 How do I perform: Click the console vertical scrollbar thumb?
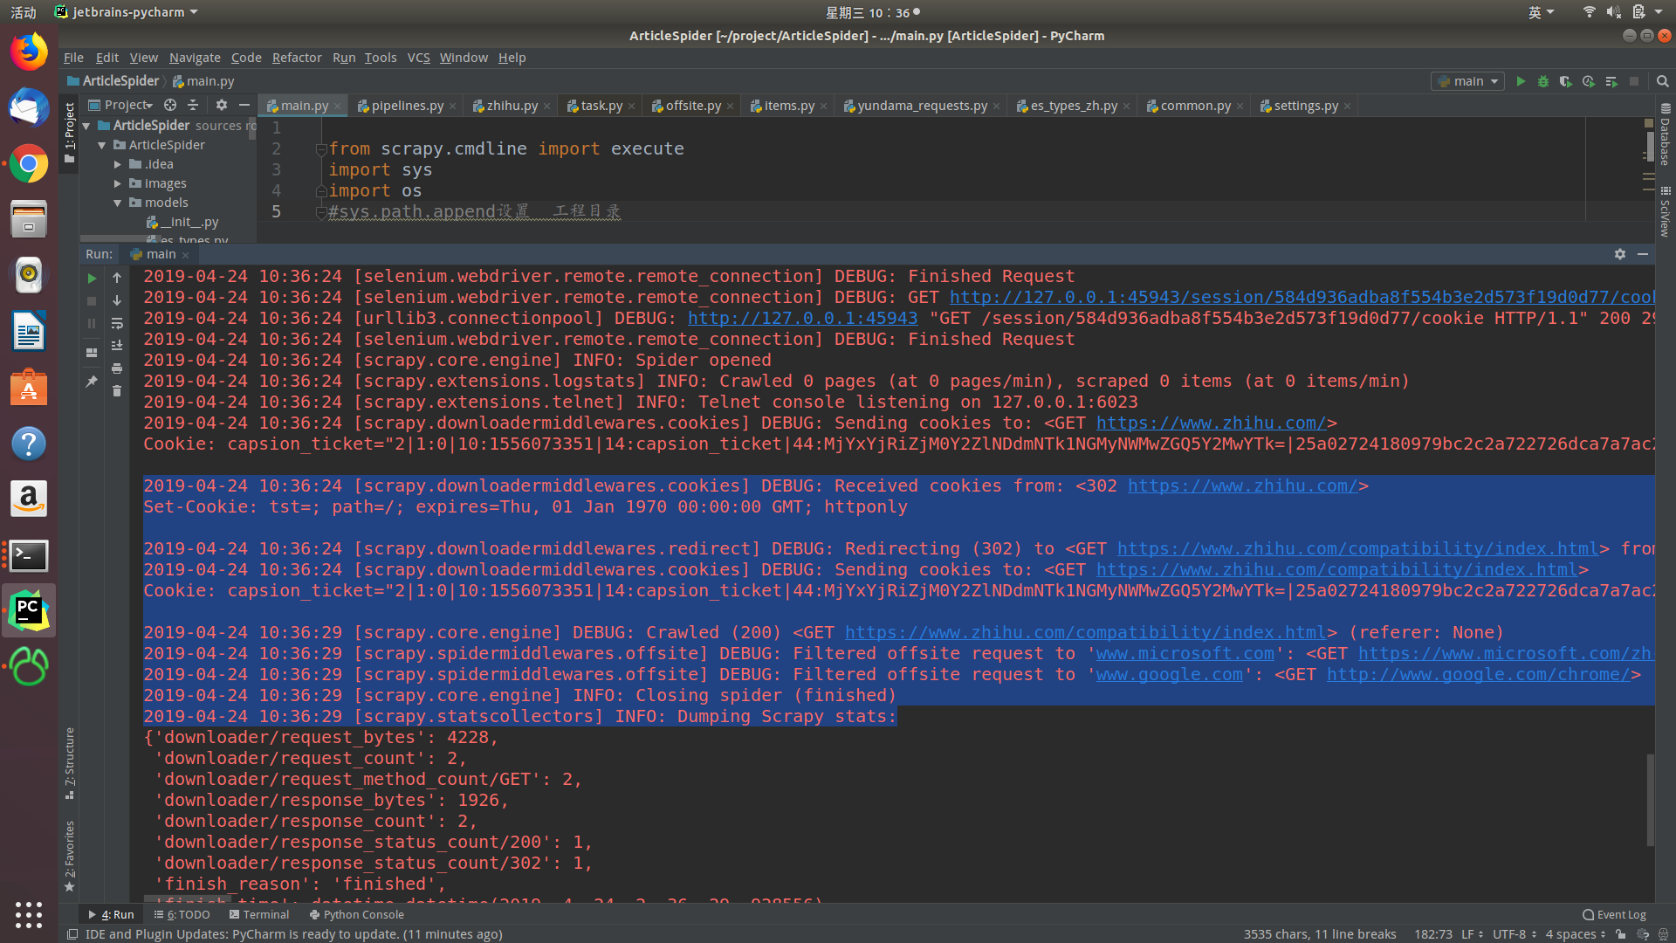(x=1650, y=799)
